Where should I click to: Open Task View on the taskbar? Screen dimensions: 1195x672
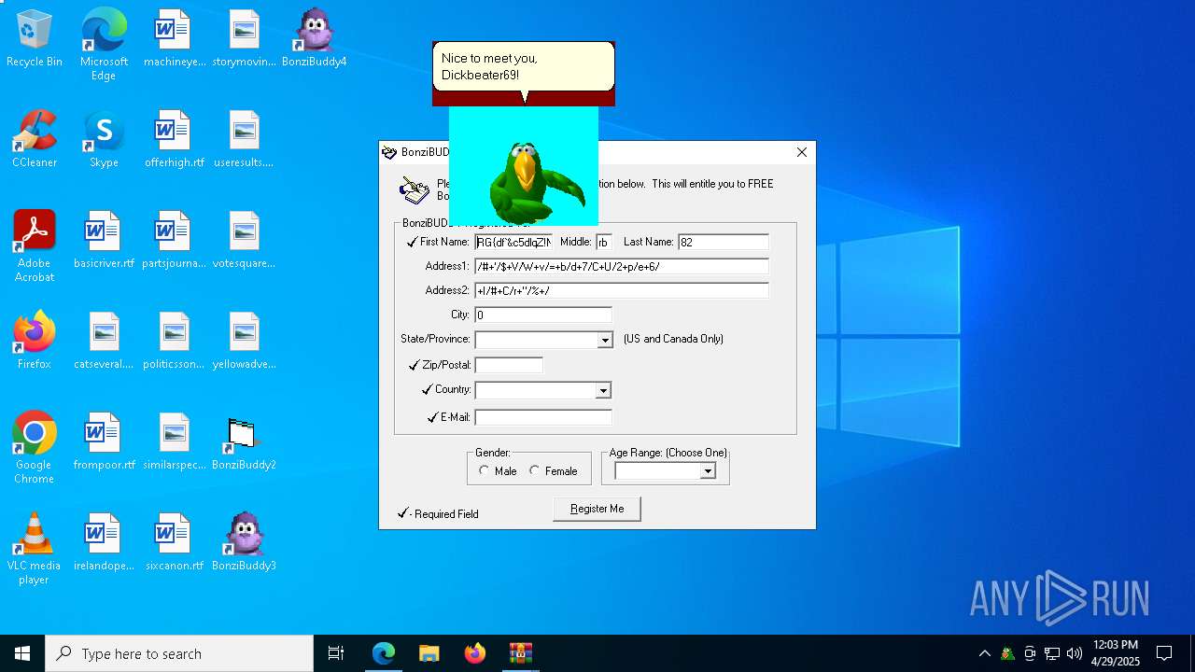(x=336, y=653)
